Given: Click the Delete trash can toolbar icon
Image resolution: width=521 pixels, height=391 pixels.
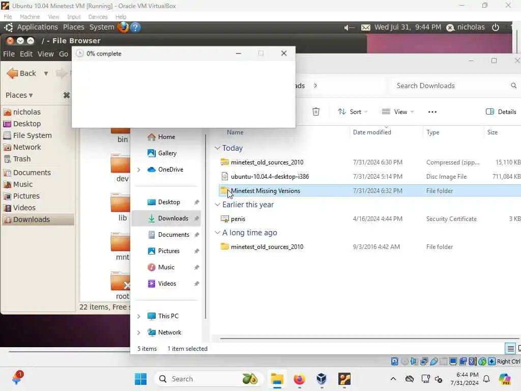Looking at the screenshot, I should coord(315,111).
